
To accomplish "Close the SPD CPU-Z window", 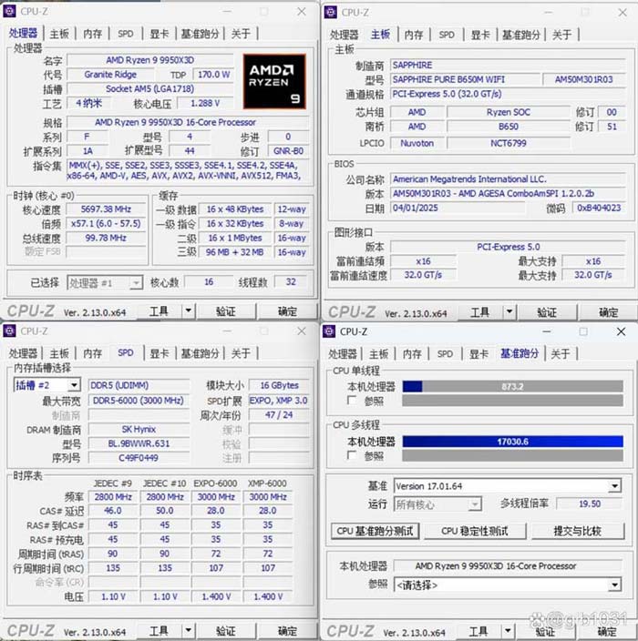I will pyautogui.click(x=302, y=331).
